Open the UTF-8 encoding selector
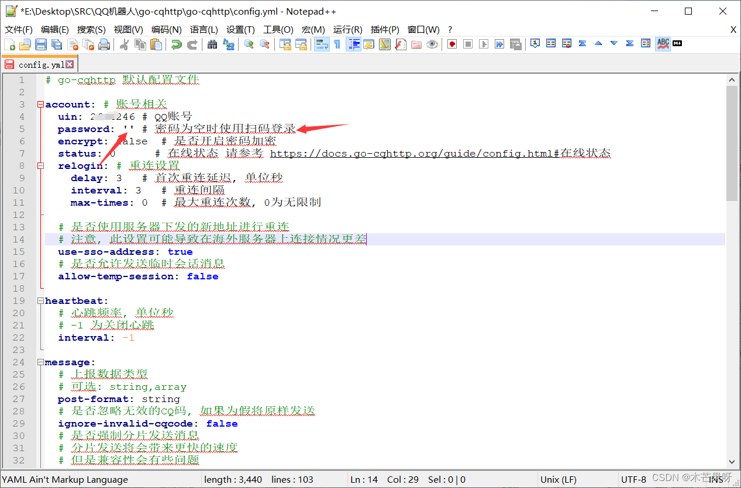The height and width of the screenshot is (488, 741). tap(634, 479)
